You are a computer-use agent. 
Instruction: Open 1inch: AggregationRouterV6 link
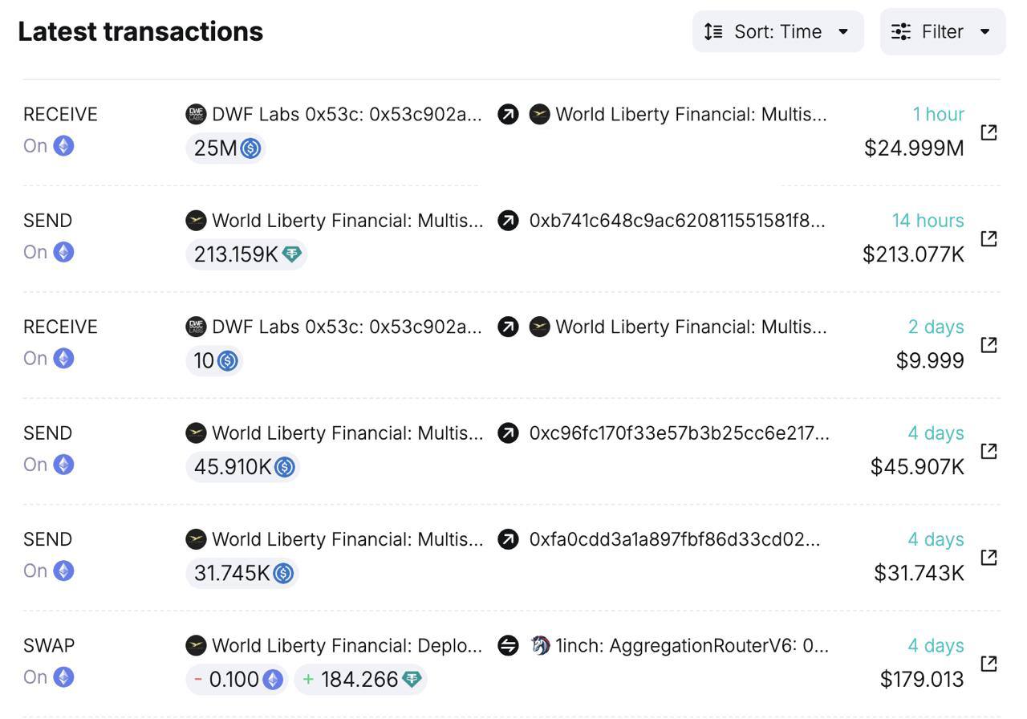click(x=692, y=645)
